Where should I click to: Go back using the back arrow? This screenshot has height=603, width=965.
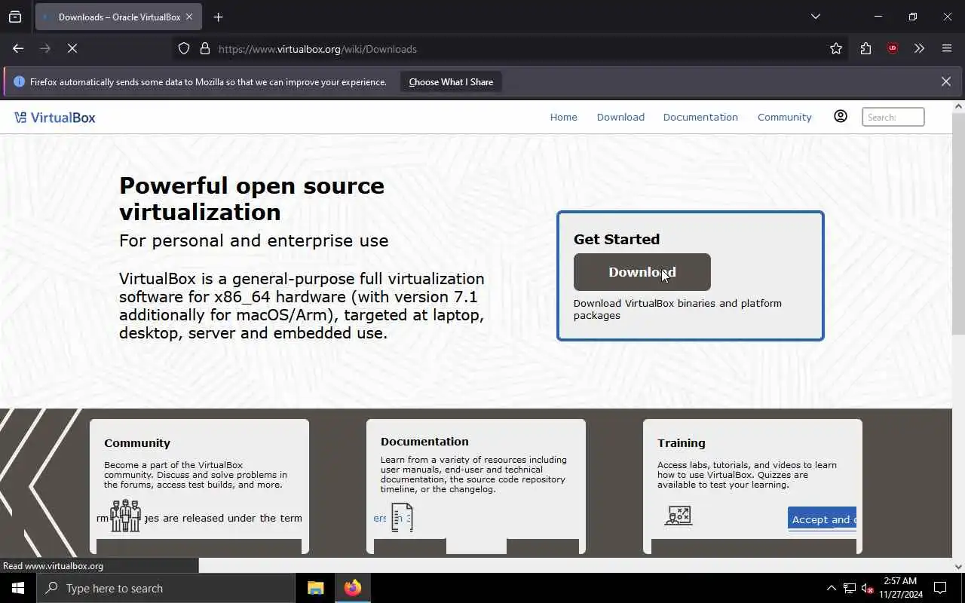point(18,48)
